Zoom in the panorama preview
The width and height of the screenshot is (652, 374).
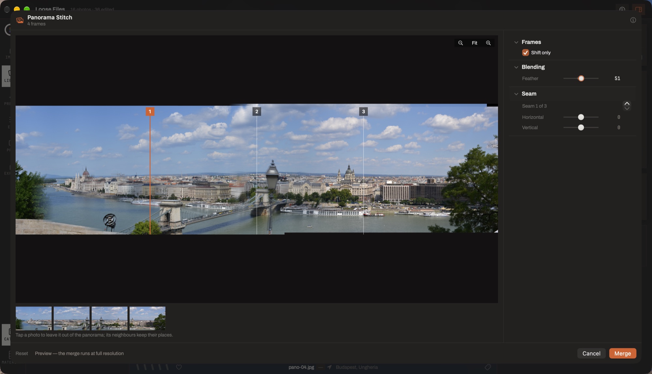click(x=488, y=43)
